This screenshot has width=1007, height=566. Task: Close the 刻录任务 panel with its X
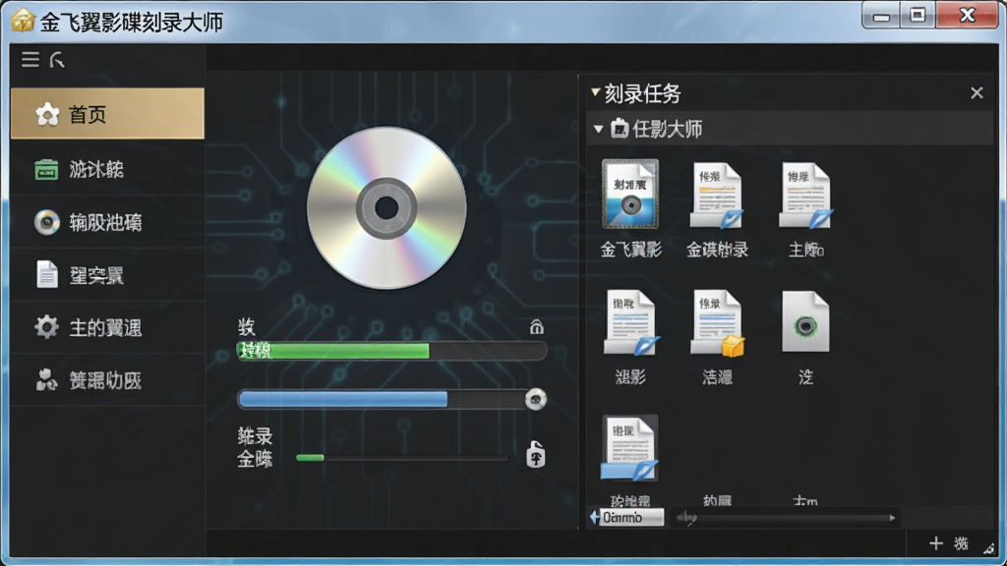click(x=977, y=93)
